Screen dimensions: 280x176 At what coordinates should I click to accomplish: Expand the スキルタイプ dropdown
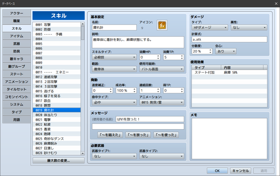(x=114, y=57)
